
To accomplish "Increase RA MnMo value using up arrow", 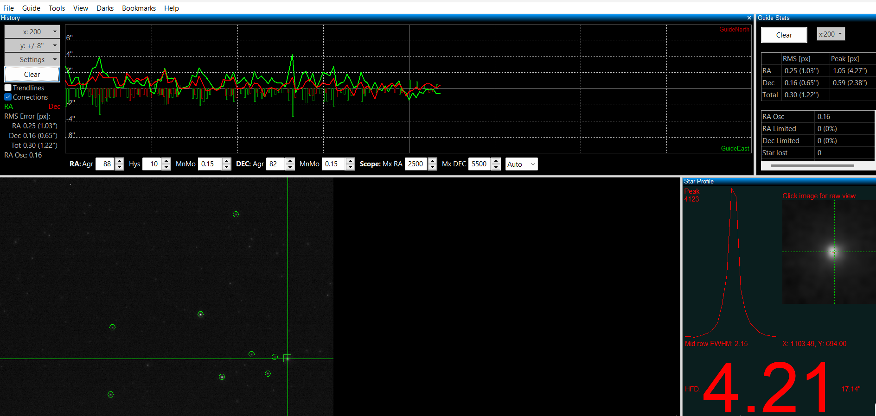I will coord(226,161).
